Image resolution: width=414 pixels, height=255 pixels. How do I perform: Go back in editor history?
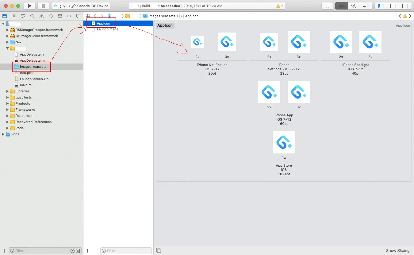(x=95, y=16)
